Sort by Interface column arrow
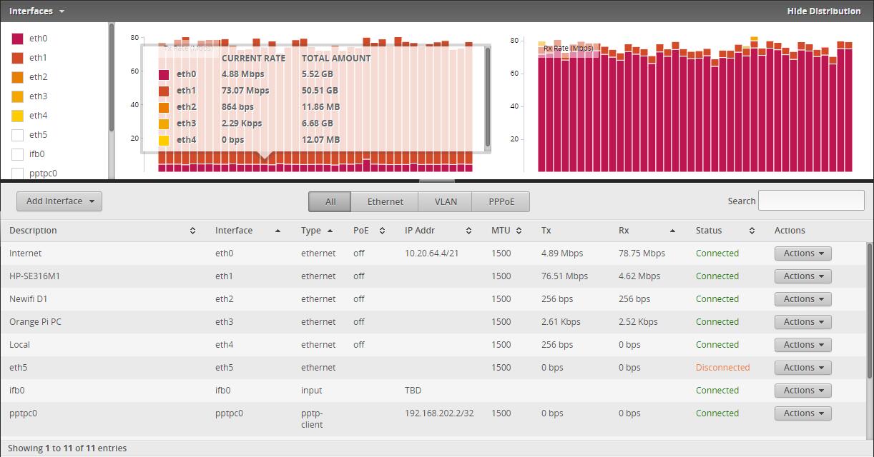The width and height of the screenshot is (874, 457). click(x=277, y=231)
